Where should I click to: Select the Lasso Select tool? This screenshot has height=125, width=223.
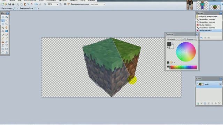click(x=3, y=20)
